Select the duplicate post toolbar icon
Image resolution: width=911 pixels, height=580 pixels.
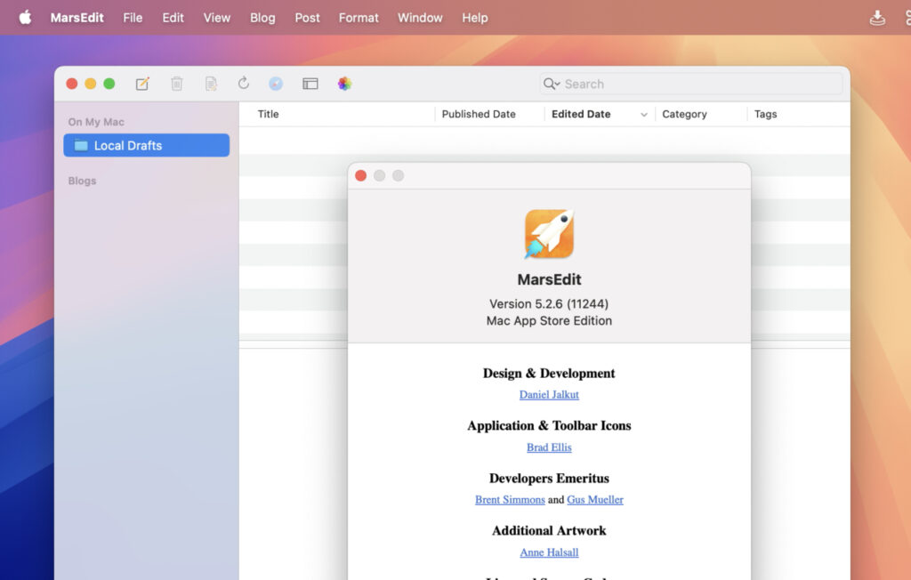click(x=211, y=83)
